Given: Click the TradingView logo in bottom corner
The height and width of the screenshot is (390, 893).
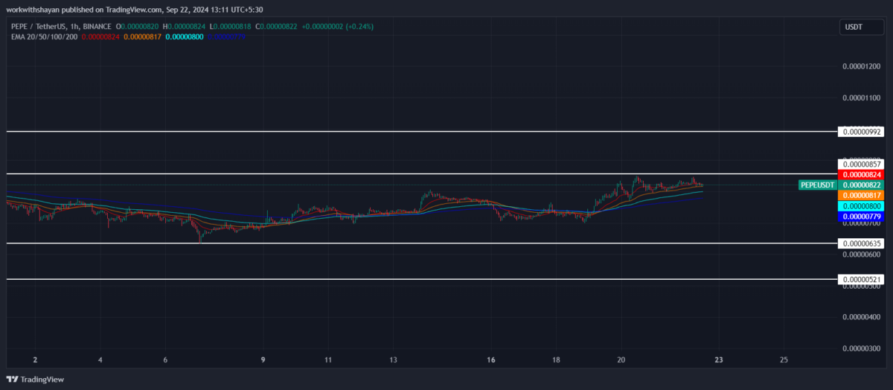Looking at the screenshot, I should pos(38,379).
